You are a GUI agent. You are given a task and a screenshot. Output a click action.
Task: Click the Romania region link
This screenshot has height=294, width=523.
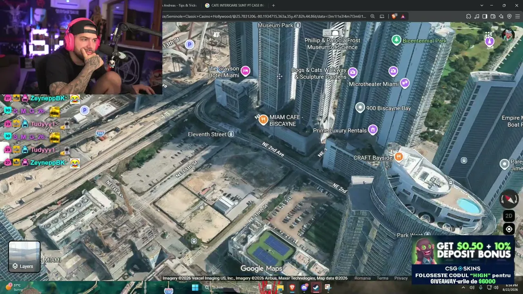pos(362,278)
